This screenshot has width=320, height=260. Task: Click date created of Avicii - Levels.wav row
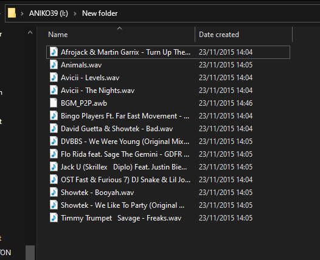pos(226,78)
